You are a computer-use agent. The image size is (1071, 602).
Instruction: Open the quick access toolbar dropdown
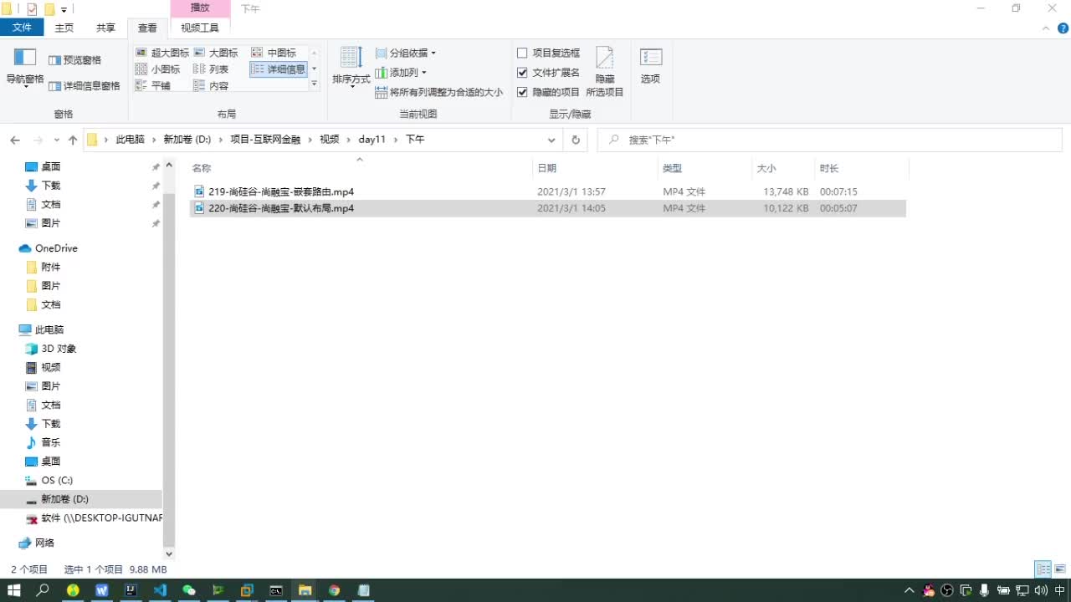[64, 10]
